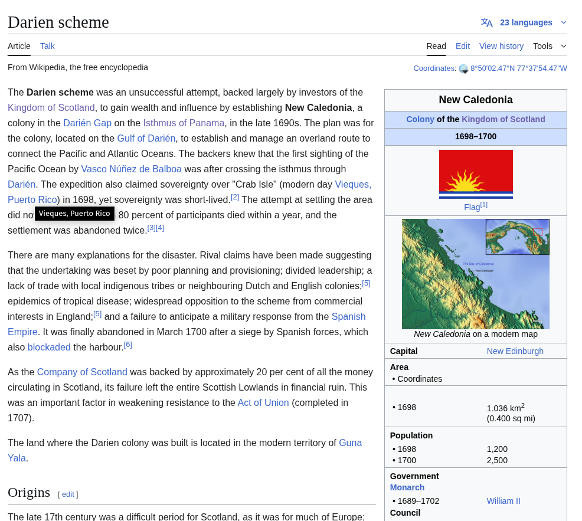Jump to citation [6] after harbour
582x521 pixels.
pos(128,345)
